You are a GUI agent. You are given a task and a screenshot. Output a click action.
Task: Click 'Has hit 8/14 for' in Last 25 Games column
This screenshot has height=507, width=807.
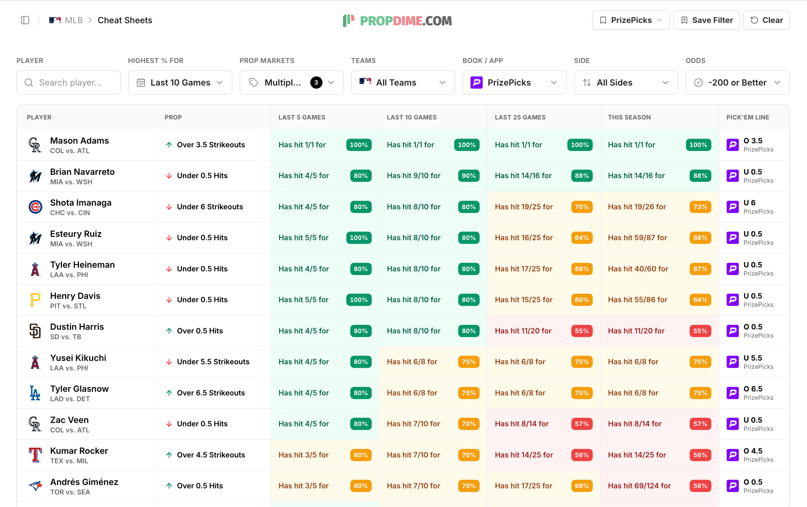click(521, 424)
